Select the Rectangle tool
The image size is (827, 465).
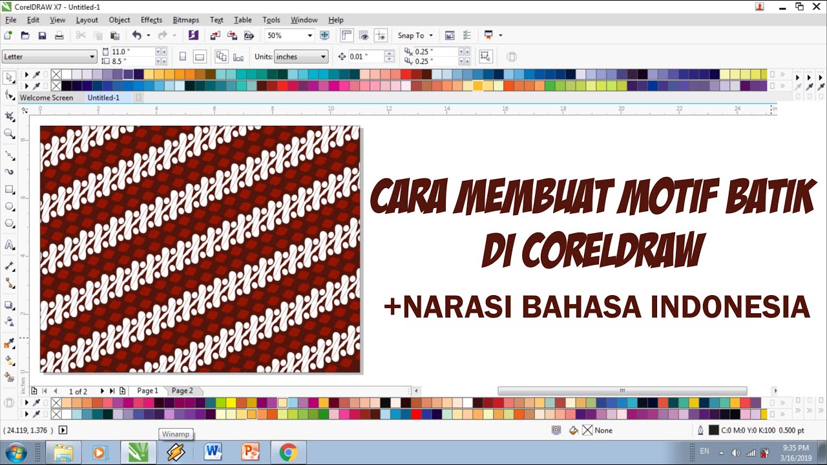pyautogui.click(x=9, y=190)
